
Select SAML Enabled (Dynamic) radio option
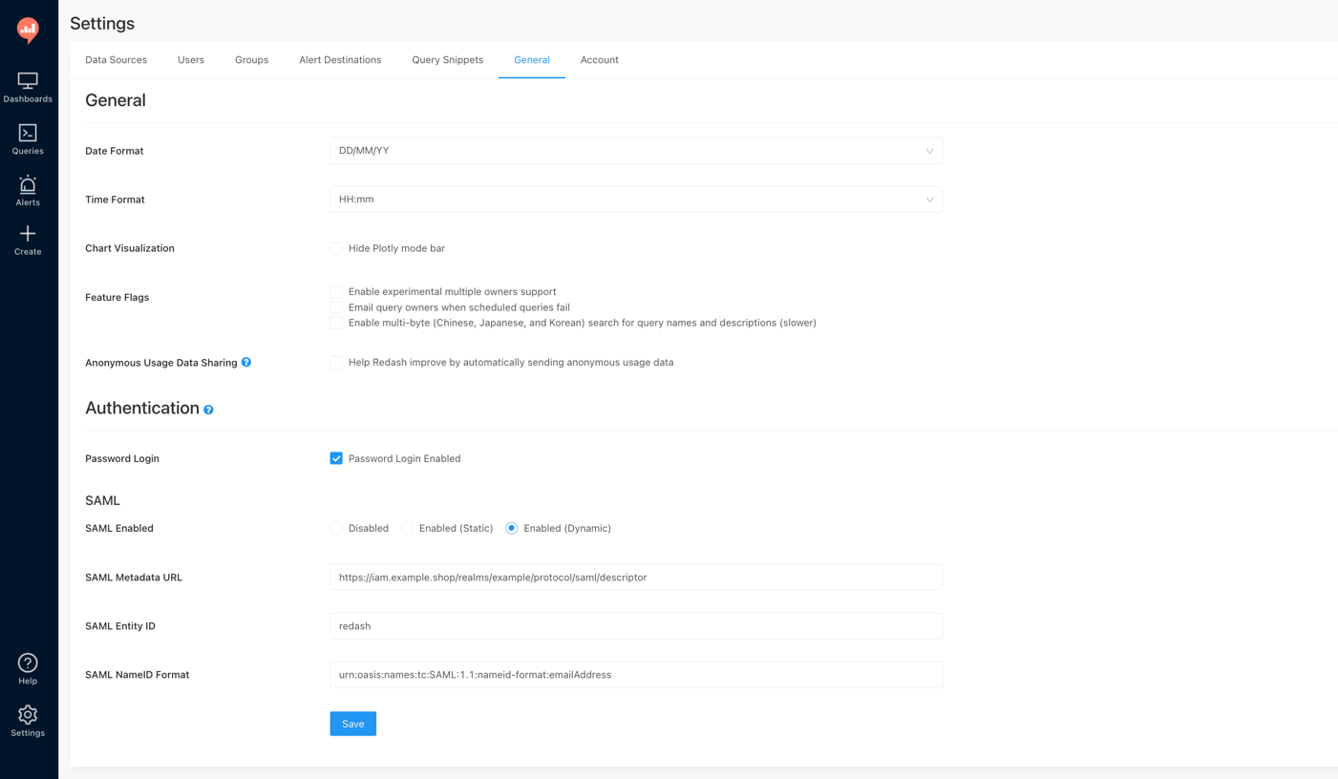pyautogui.click(x=512, y=528)
